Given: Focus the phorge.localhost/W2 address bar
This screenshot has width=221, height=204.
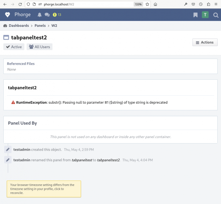Looking at the screenshot, I should [x=87, y=4].
